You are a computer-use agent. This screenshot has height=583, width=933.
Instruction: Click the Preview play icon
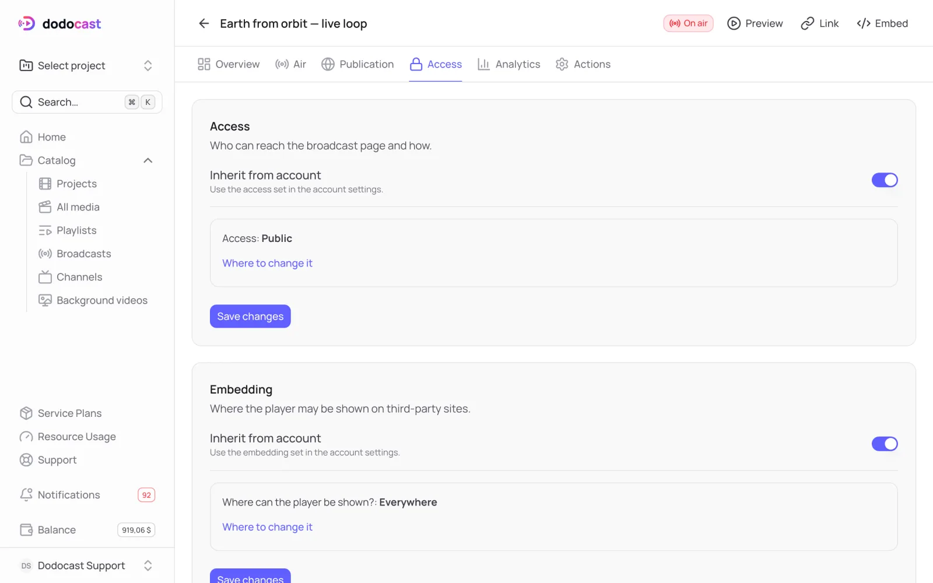coord(734,23)
